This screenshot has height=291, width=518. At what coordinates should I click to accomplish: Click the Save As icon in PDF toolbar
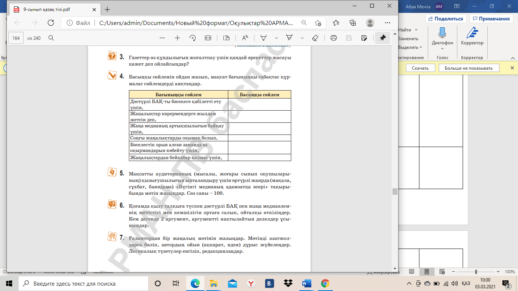[364, 38]
